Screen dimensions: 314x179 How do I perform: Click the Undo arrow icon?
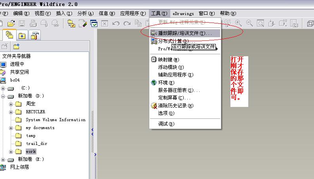point(116,24)
